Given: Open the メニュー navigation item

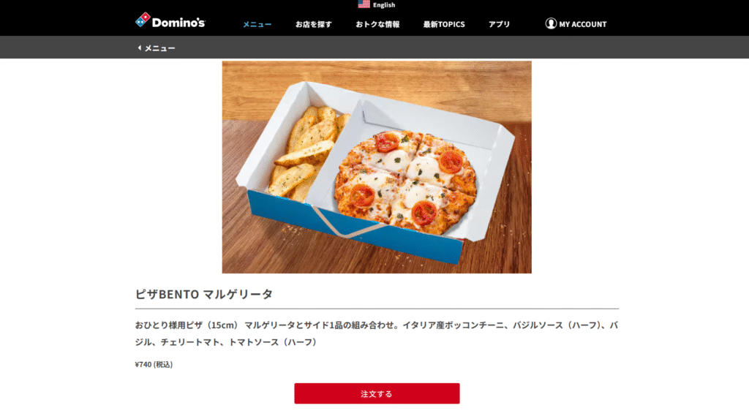Looking at the screenshot, I should tap(257, 24).
